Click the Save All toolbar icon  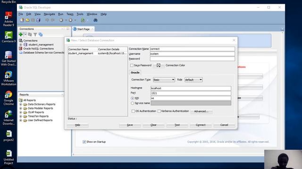(x=38, y=20)
